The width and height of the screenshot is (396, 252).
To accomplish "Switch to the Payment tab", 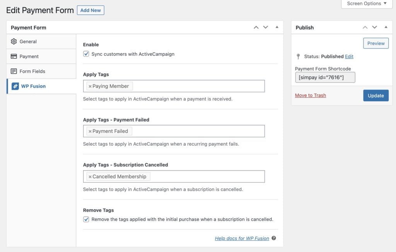I will click(x=41, y=56).
